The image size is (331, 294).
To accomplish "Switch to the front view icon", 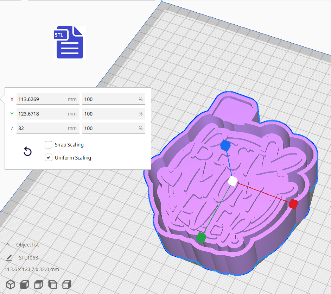I will click(x=24, y=284).
